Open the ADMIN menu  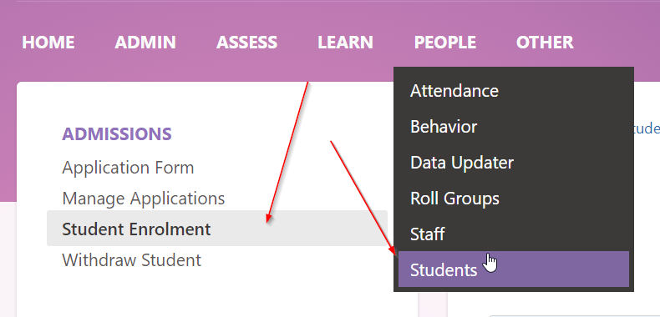pyautogui.click(x=145, y=43)
